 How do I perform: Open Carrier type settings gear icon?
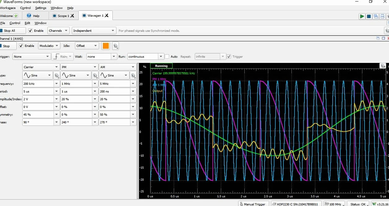(57, 75)
